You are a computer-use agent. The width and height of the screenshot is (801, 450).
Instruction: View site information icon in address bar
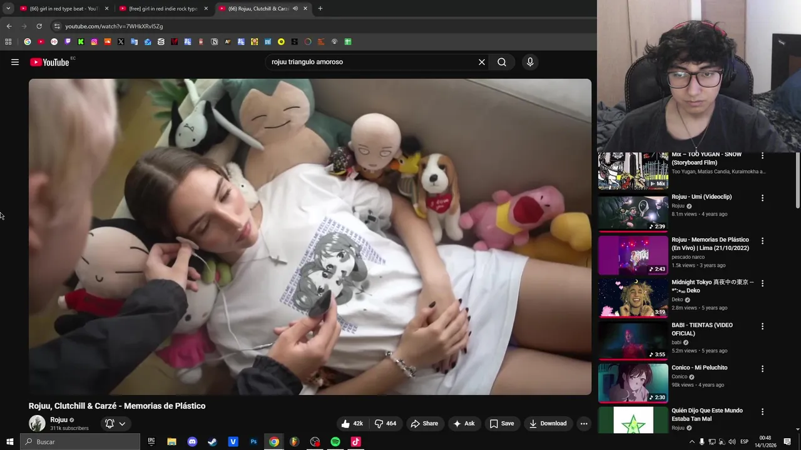[57, 26]
